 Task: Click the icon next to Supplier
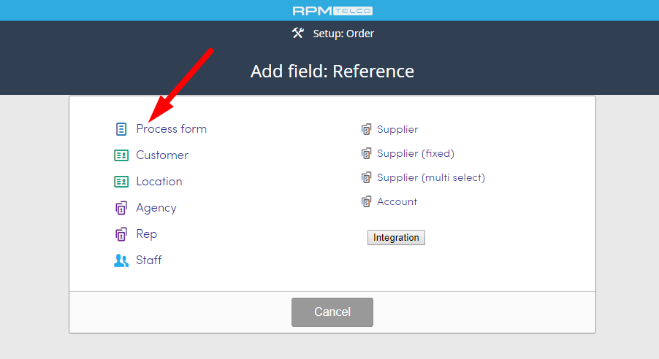tap(366, 129)
